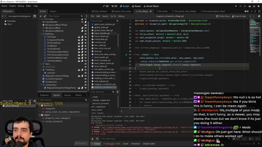This screenshot has width=262, height=147.
Task: Toggle visibility of buildings node
Action: 86,34
